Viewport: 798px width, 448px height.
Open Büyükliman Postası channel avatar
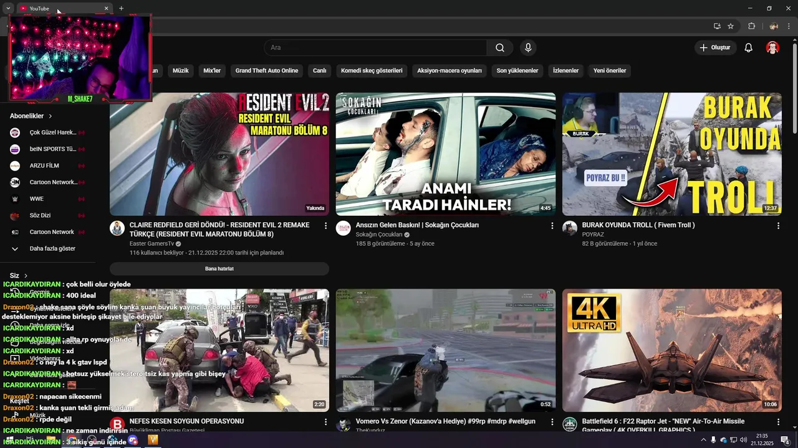pos(117,424)
